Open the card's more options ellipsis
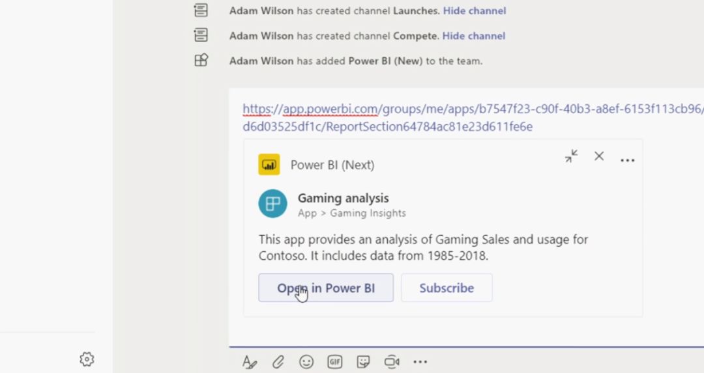This screenshot has height=373, width=704. [x=627, y=160]
